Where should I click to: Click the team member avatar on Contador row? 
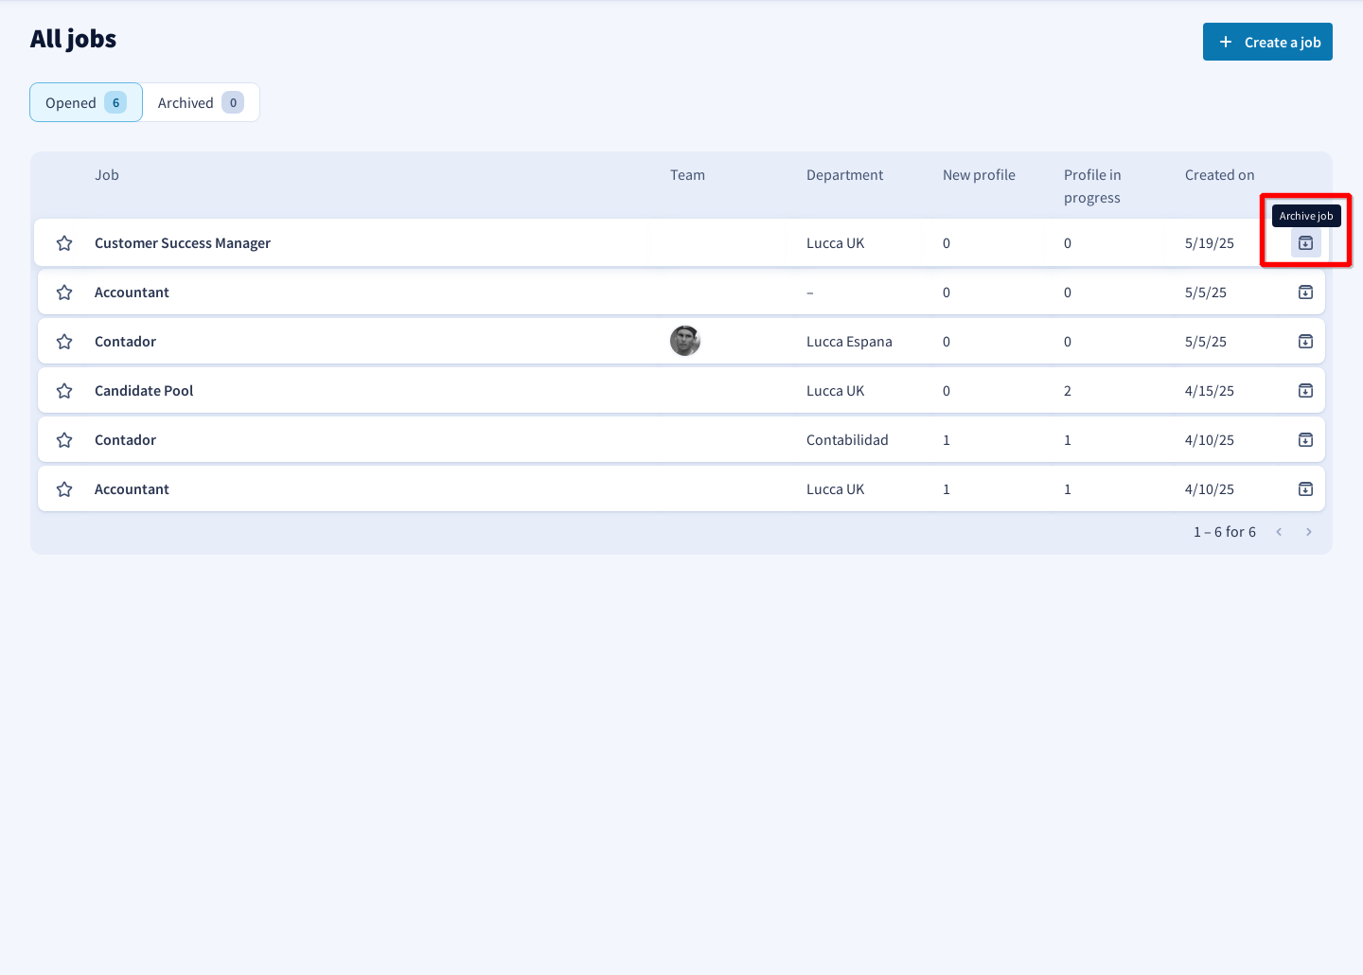[685, 341]
